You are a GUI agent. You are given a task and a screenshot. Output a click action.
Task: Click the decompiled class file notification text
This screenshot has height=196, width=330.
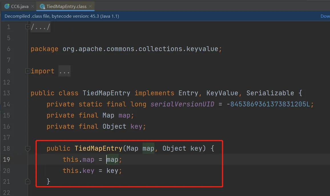pos(62,16)
